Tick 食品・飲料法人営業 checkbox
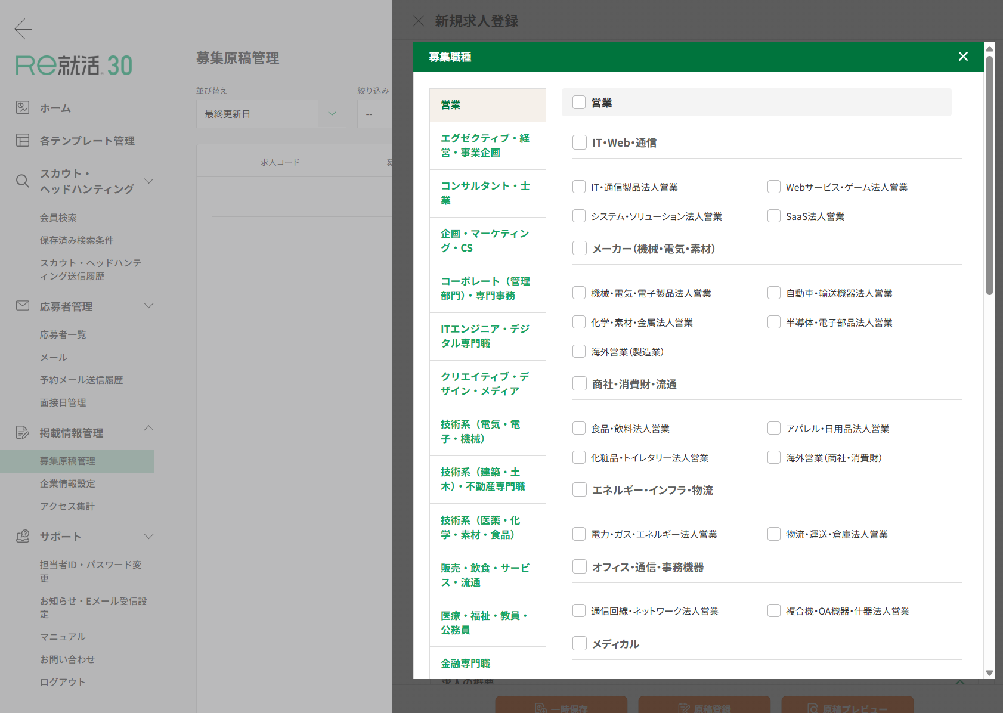The image size is (1003, 713). click(579, 428)
